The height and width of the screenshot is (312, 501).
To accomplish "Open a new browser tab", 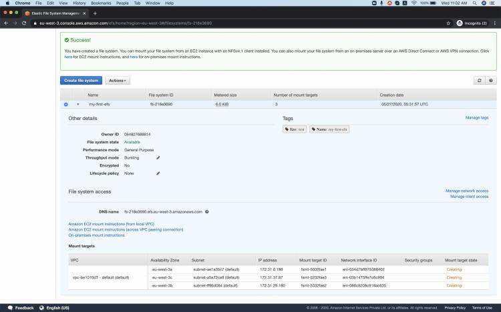I will click(95, 13).
